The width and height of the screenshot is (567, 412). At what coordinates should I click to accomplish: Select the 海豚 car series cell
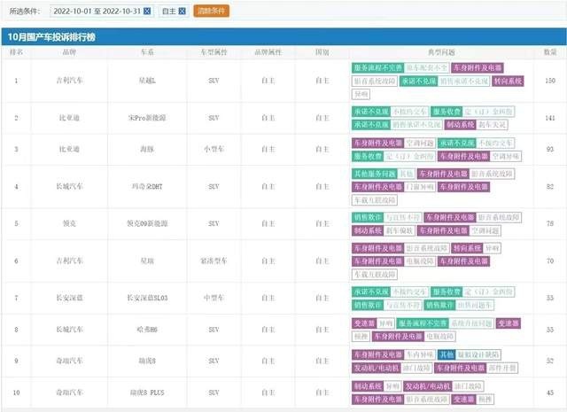pos(147,149)
